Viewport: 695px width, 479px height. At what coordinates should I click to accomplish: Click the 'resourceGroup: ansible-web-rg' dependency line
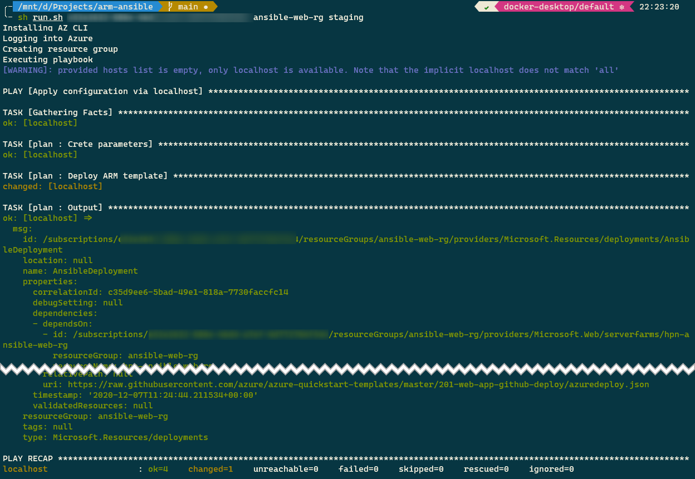pyautogui.click(x=125, y=355)
